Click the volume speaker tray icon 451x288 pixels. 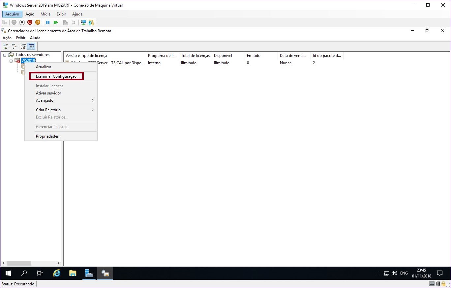click(394, 273)
